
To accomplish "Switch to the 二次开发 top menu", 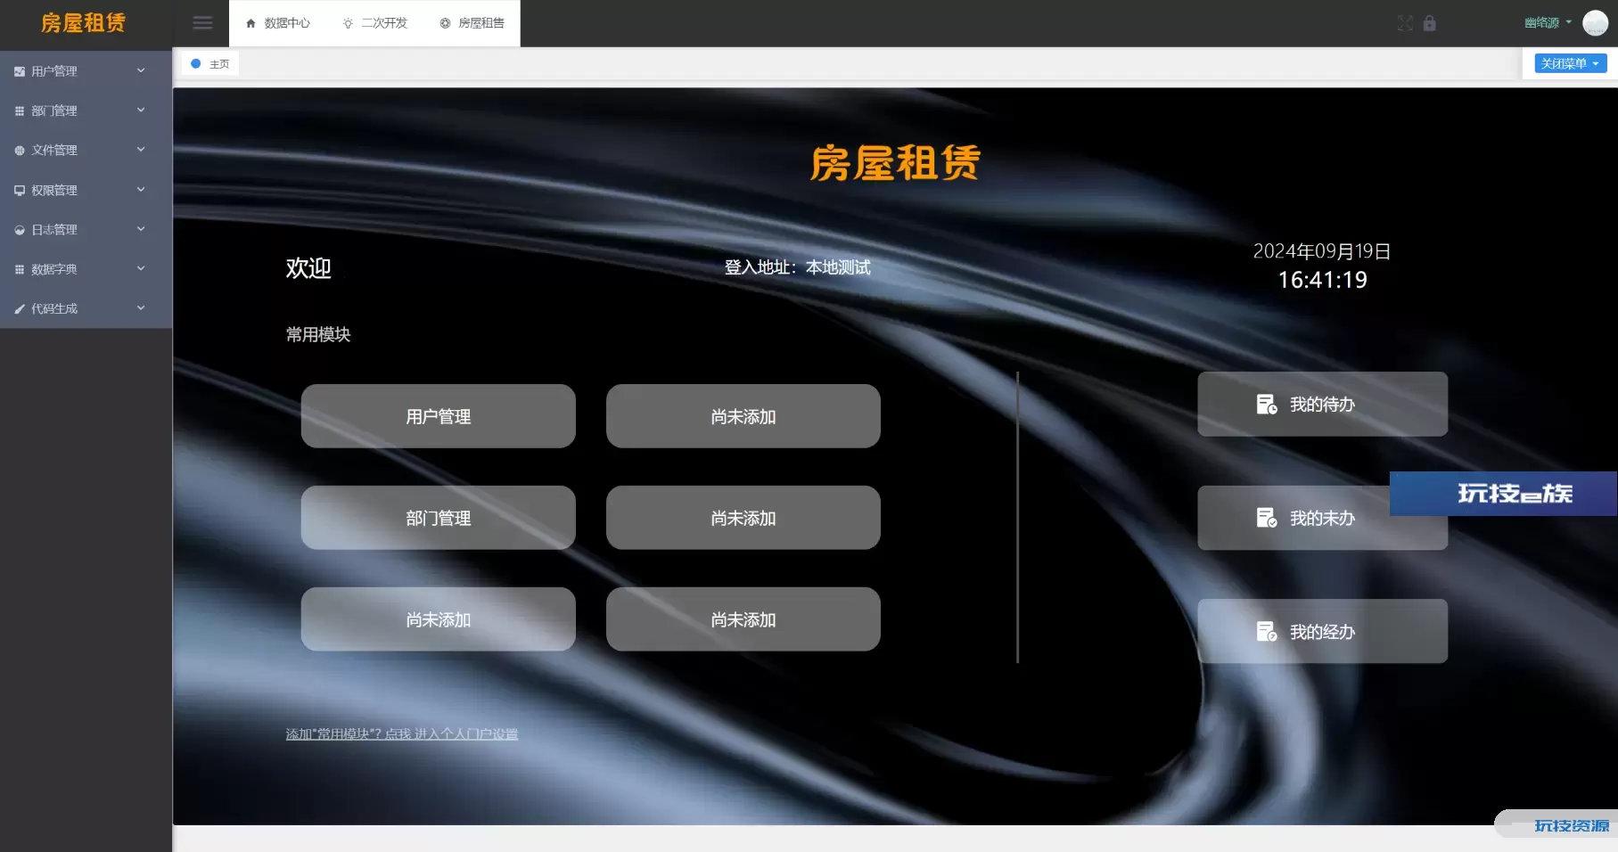I will point(375,23).
